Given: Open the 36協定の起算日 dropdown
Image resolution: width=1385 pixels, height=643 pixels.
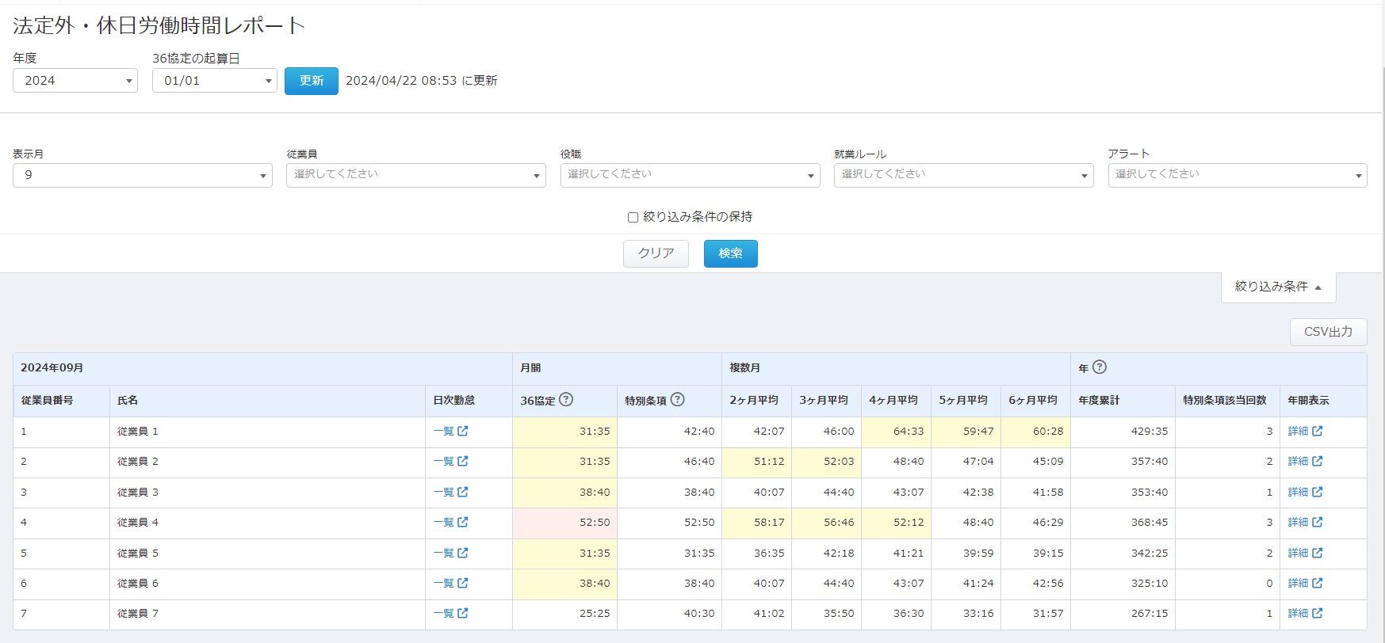Looking at the screenshot, I should (214, 81).
